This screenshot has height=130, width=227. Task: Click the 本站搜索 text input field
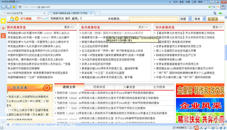click(154, 19)
